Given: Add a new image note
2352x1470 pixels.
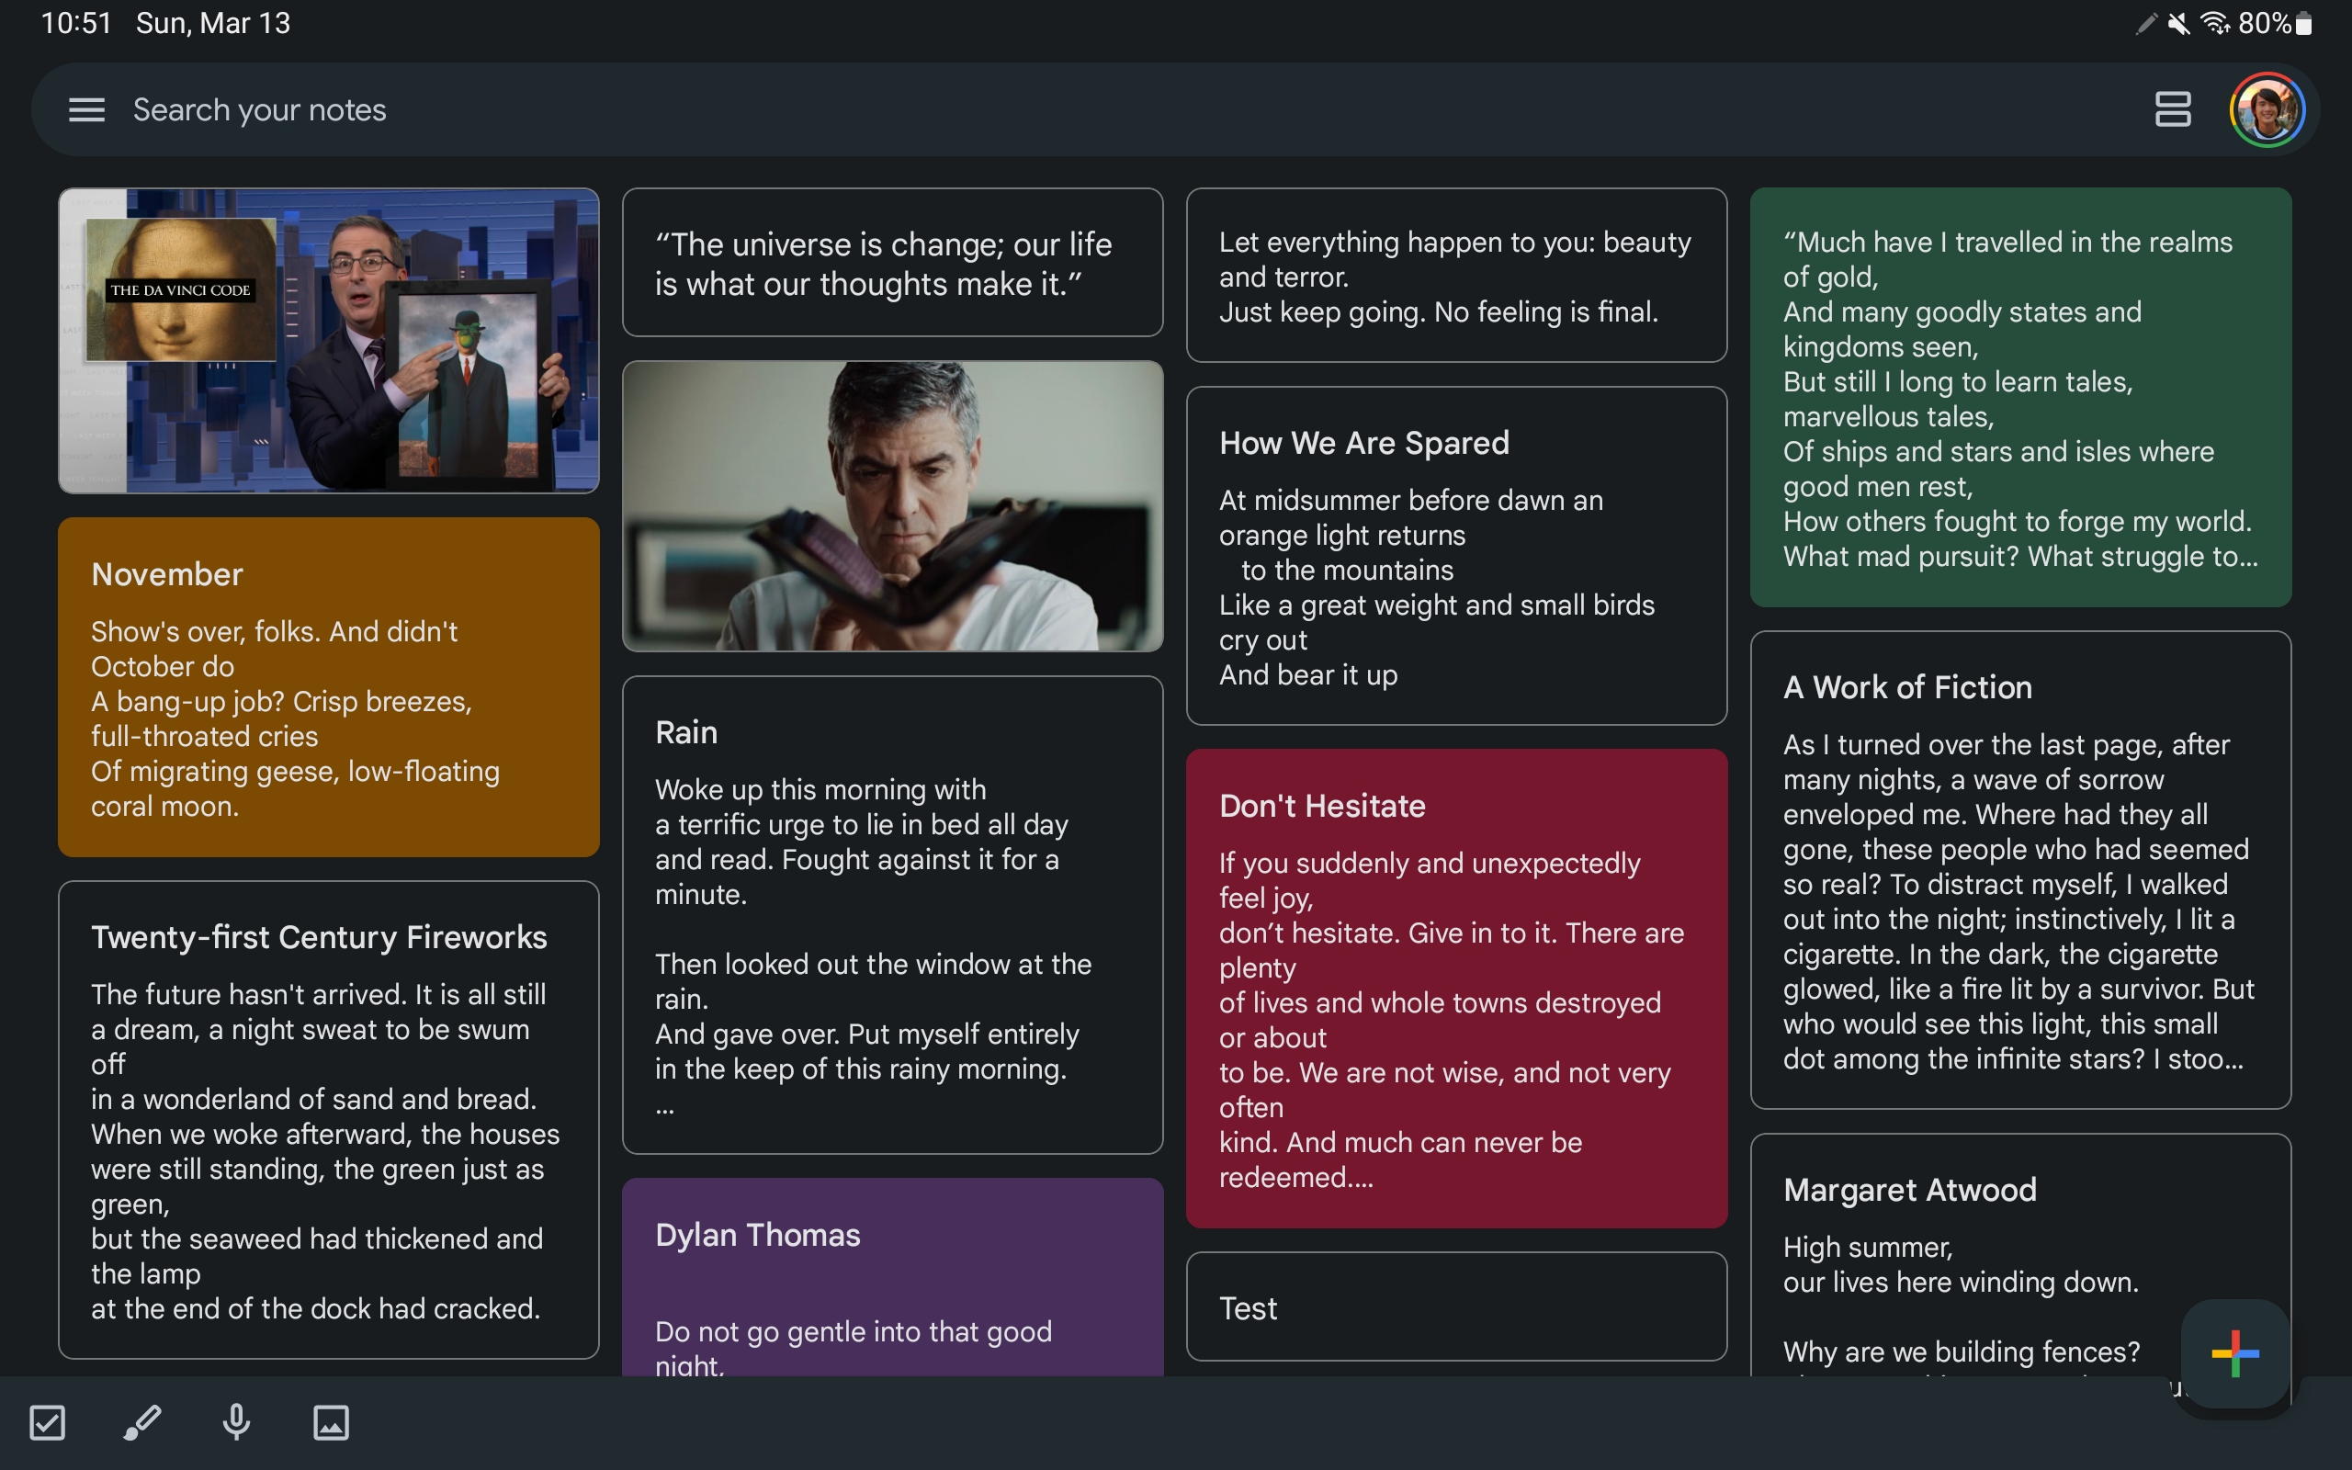Looking at the screenshot, I should coord(331,1422).
